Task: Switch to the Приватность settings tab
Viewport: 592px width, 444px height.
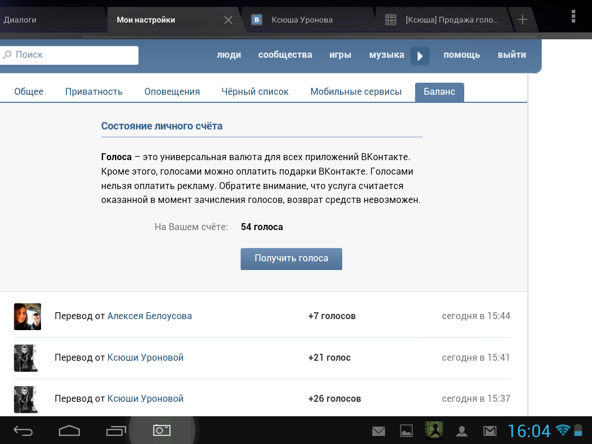Action: coord(94,92)
